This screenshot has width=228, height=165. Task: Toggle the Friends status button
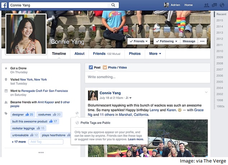point(139,41)
